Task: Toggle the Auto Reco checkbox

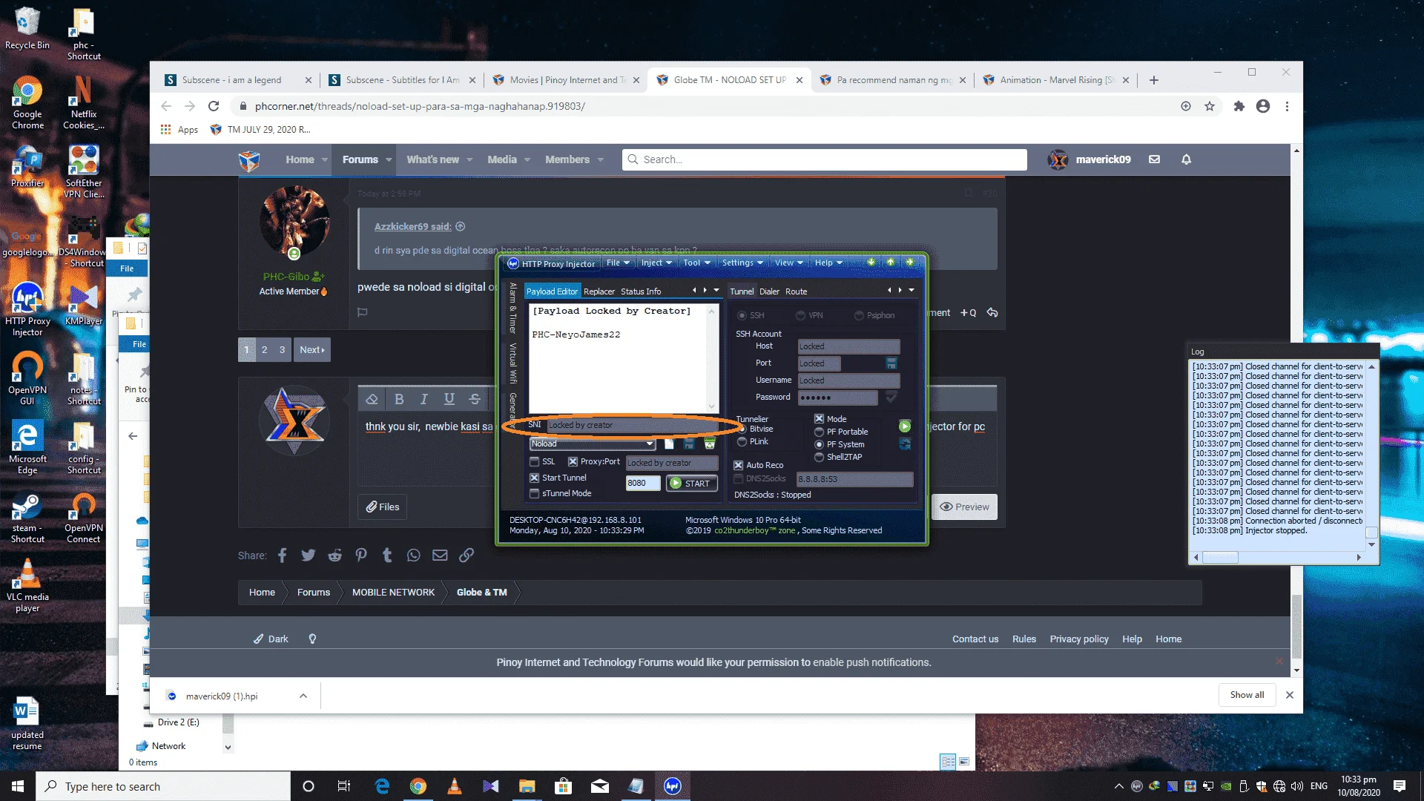Action: coord(739,465)
